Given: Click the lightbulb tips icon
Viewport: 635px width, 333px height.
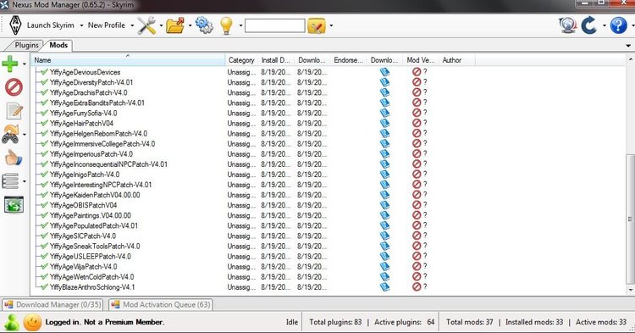Looking at the screenshot, I should click(x=226, y=25).
